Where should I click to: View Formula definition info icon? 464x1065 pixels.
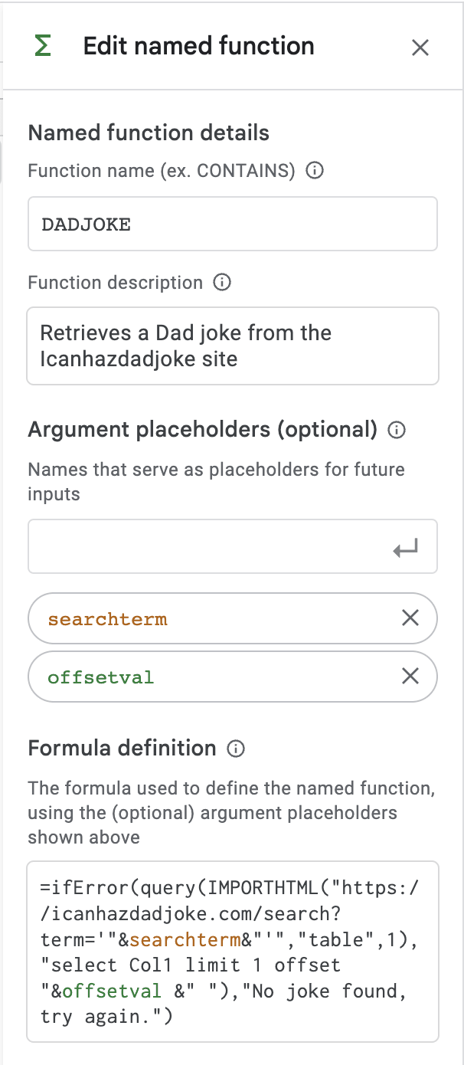[236, 749]
